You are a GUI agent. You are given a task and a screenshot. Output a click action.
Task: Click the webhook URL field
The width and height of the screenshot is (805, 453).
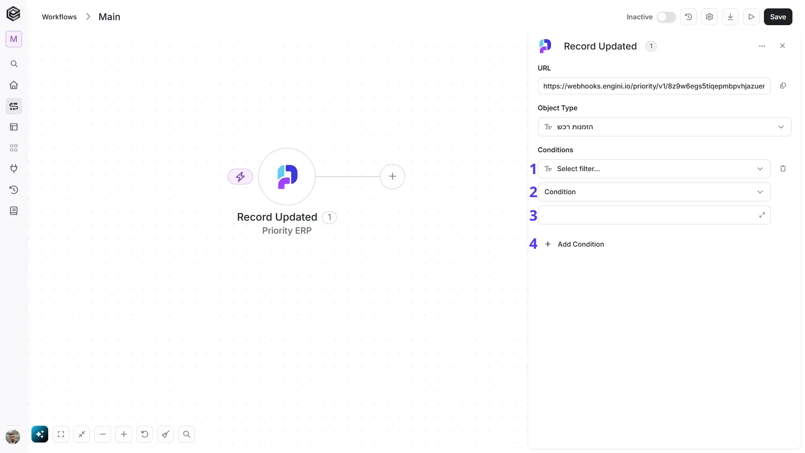654,86
